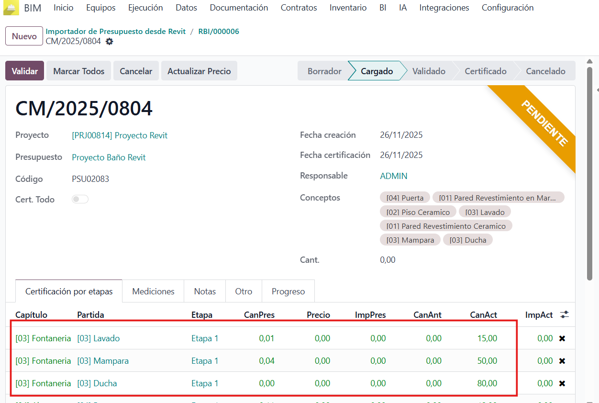Click the BIM app logo icon
599x403 pixels.
pos(11,8)
